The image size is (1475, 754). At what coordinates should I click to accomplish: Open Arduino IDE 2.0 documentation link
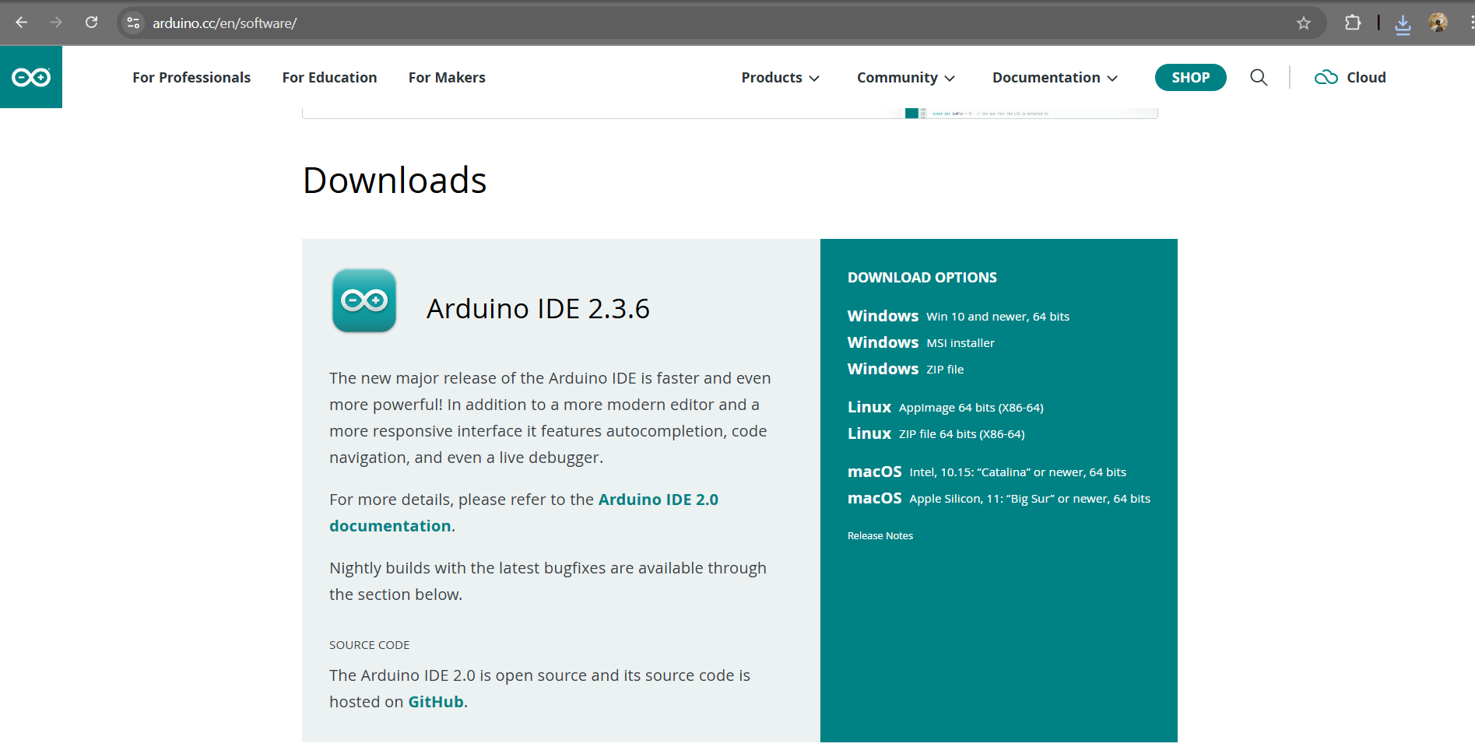point(524,513)
